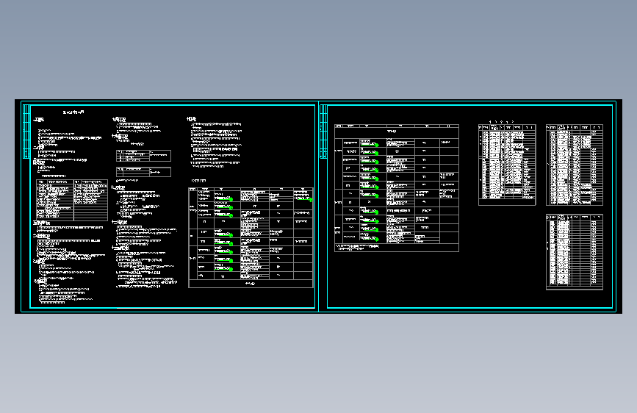Select the bottom-right schedule table on right sheet

click(575, 252)
